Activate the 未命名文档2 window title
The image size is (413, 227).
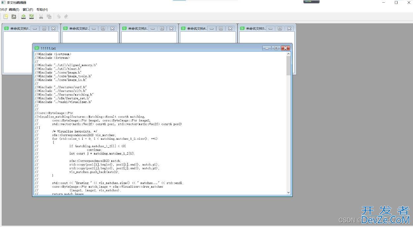click(x=79, y=29)
